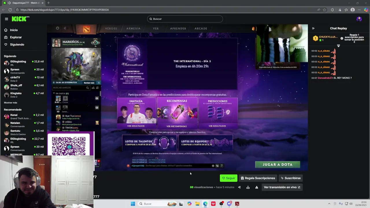Click JUGAR A DOTA button

pyautogui.click(x=277, y=164)
